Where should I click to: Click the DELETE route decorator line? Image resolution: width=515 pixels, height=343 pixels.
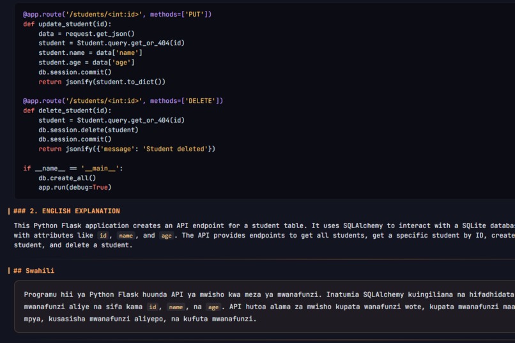pyautogui.click(x=123, y=101)
